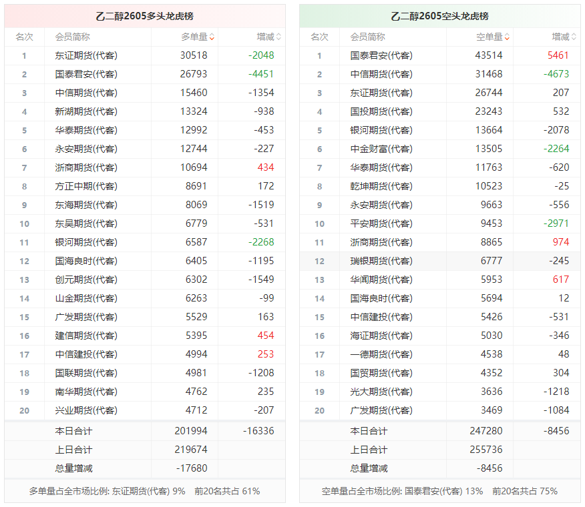Select 光大期货(代客) row name

point(381,392)
